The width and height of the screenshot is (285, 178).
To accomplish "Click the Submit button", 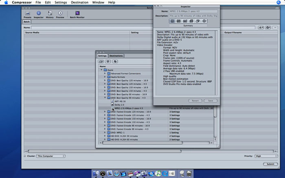I will click(270, 164).
